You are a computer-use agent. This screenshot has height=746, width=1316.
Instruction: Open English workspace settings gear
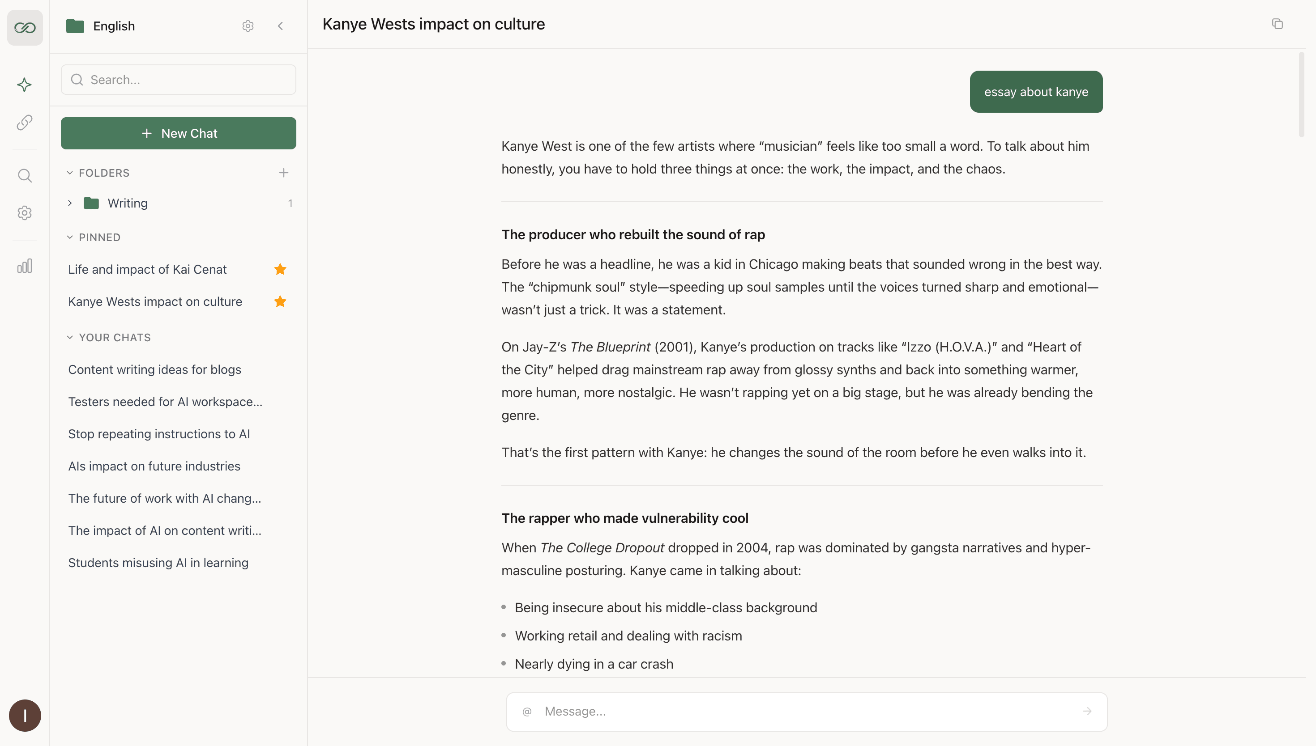coord(248,26)
